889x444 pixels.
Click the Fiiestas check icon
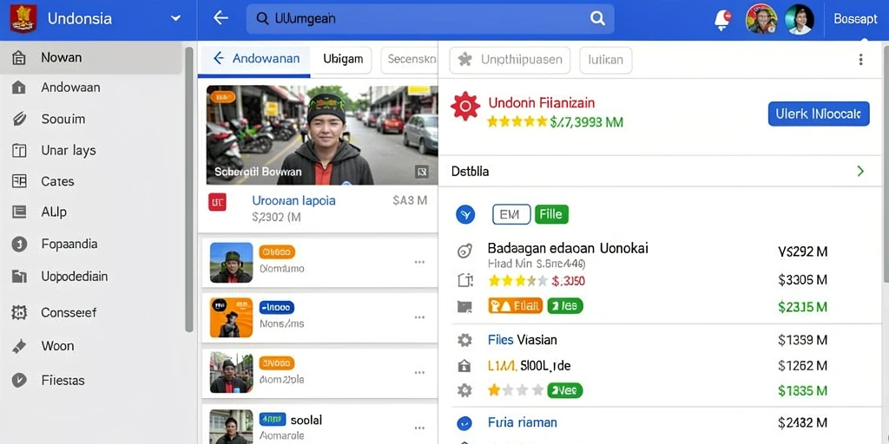(19, 380)
